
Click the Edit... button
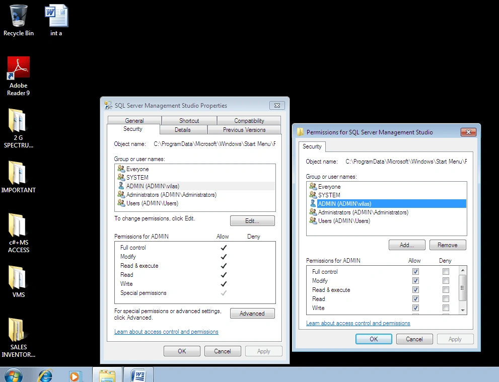click(252, 221)
